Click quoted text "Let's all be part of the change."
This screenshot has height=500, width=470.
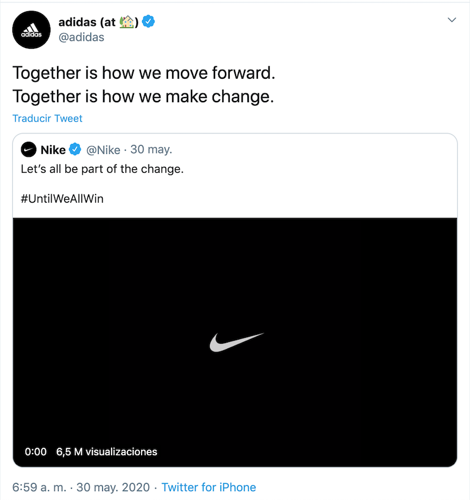tap(102, 170)
